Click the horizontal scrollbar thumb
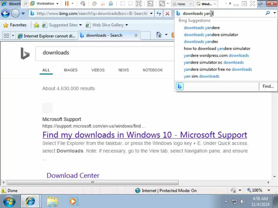This screenshot has height=208, width=278. (93, 182)
